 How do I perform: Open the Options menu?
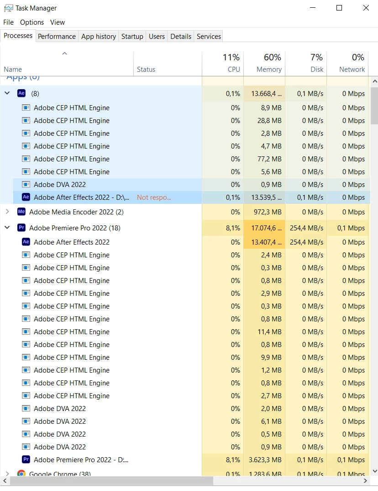32,22
